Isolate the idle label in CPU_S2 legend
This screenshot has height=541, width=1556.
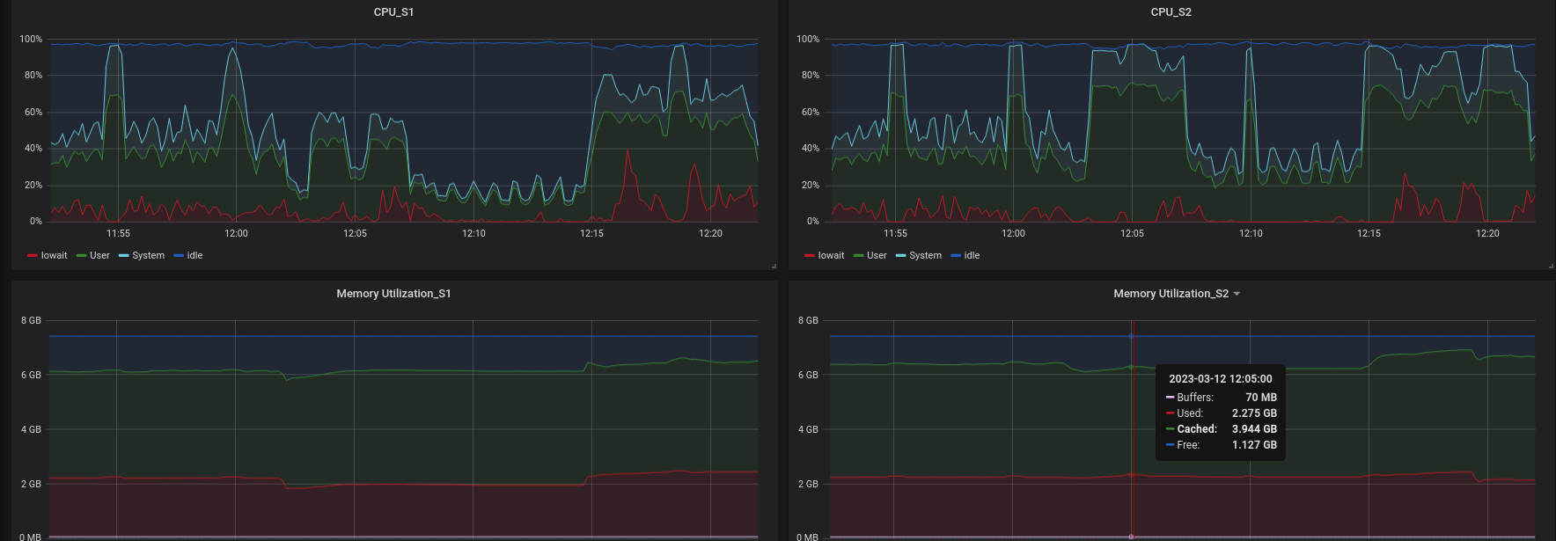pyautogui.click(x=972, y=256)
